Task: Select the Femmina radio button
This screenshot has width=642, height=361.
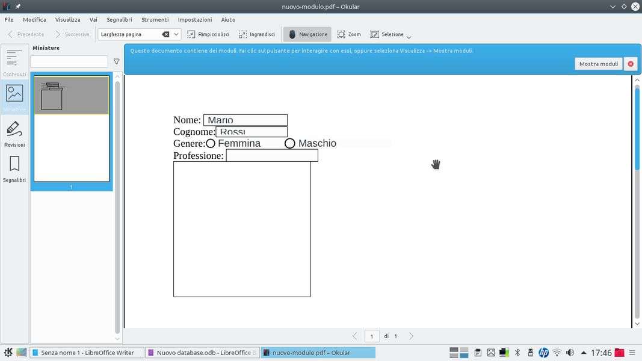Action: point(211,143)
